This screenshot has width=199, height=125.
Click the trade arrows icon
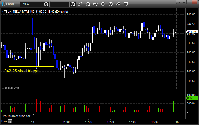[118, 4]
